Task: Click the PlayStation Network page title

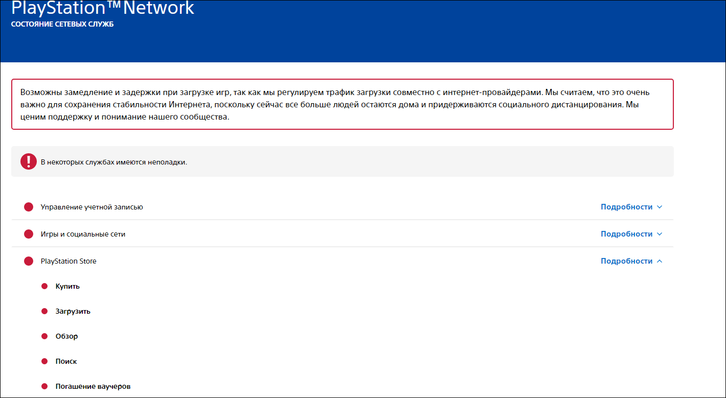Action: click(103, 8)
